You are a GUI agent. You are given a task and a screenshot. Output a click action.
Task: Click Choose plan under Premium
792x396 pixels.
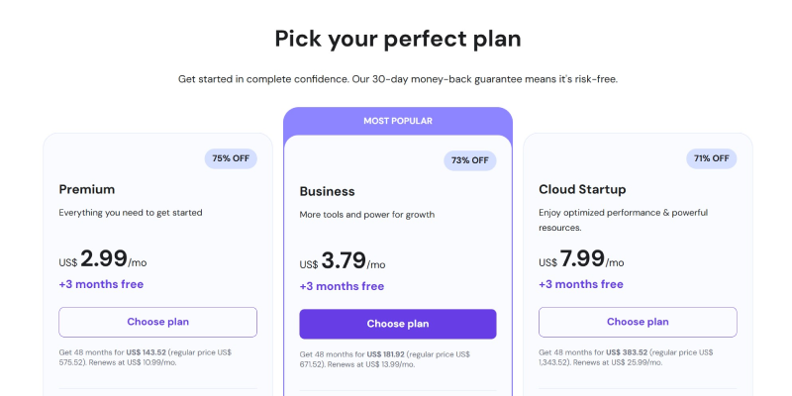[x=157, y=322]
